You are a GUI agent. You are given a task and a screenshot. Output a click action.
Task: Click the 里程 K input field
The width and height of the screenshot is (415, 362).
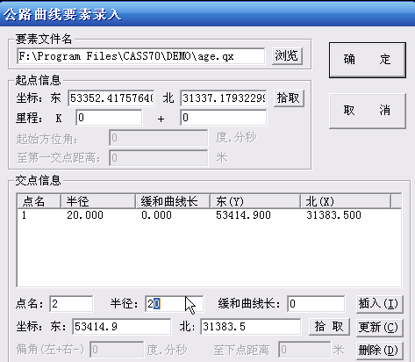109,118
